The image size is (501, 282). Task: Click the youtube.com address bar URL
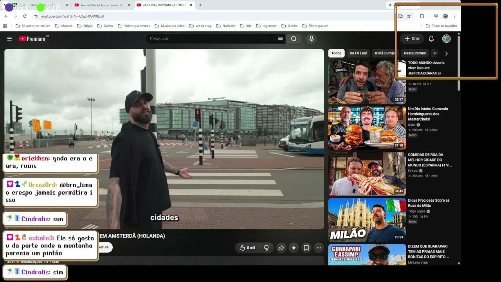(x=72, y=16)
